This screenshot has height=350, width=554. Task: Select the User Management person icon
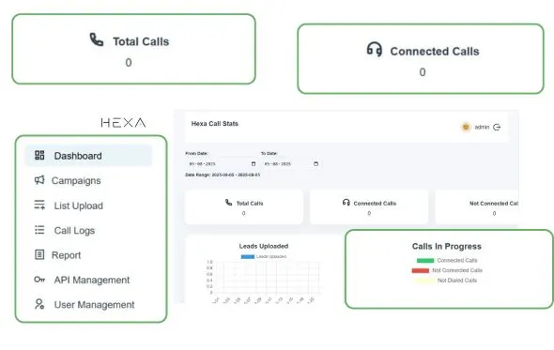pos(39,304)
